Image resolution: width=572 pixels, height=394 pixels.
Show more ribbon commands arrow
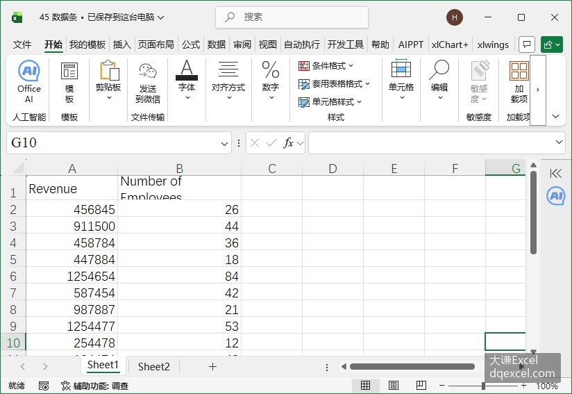(538, 90)
